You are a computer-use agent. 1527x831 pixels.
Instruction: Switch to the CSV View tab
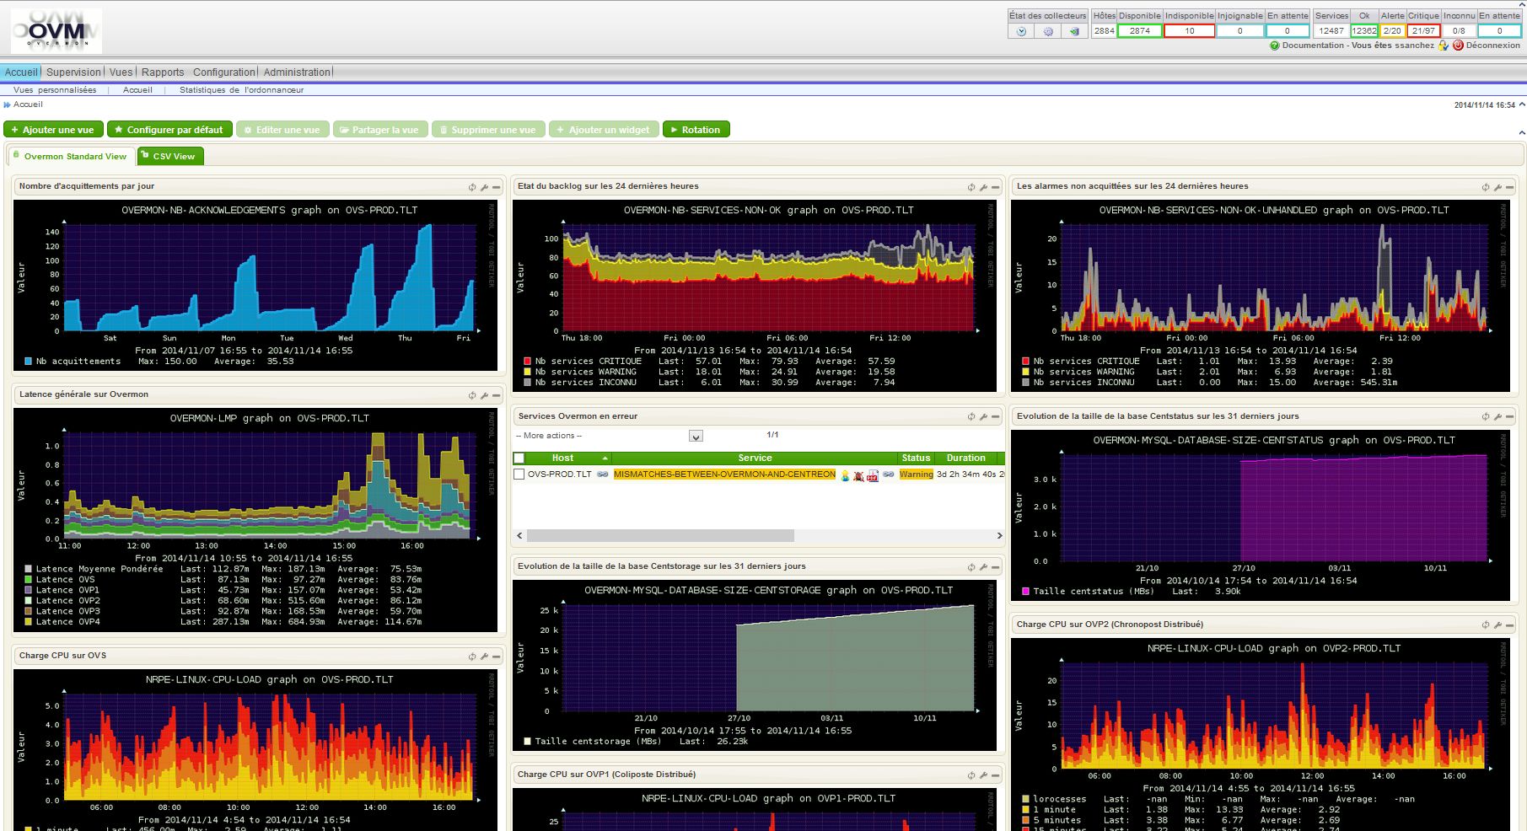click(x=172, y=157)
